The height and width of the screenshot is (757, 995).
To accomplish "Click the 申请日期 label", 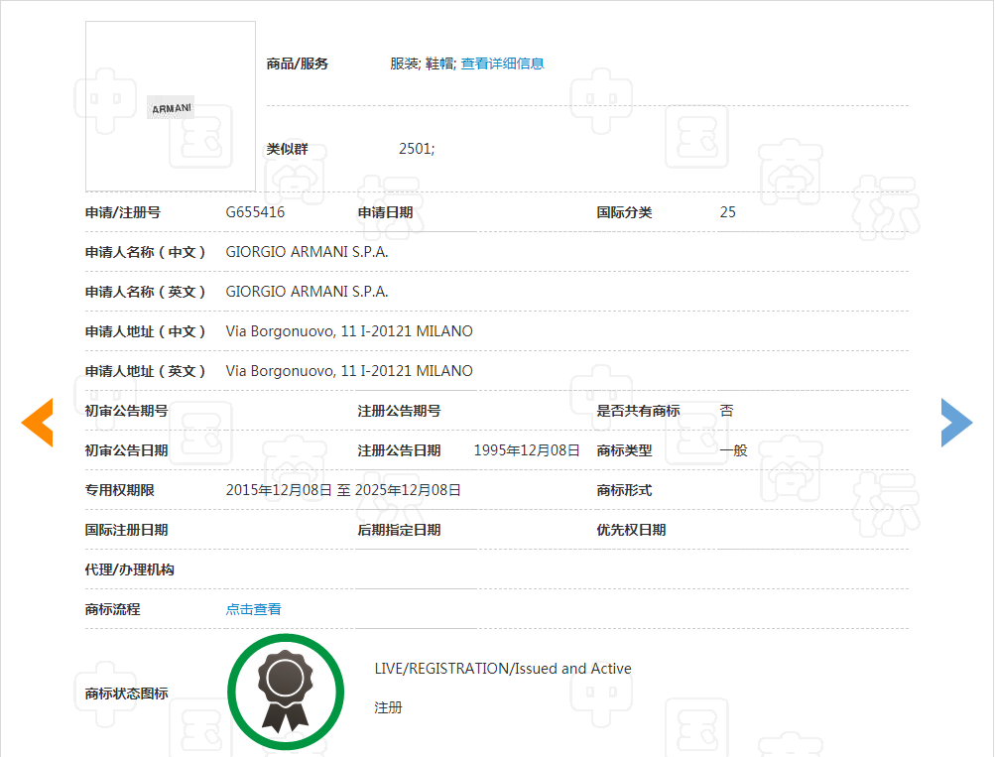I will (385, 212).
